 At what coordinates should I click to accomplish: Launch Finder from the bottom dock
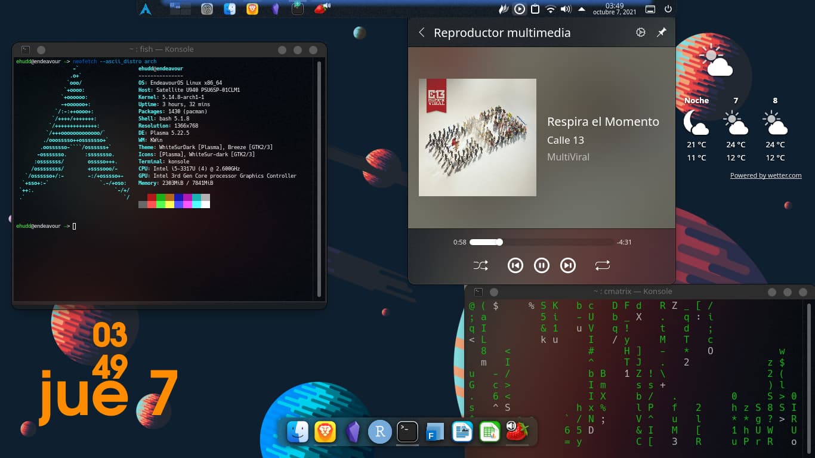point(298,431)
